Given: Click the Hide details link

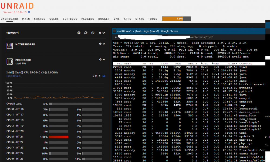Looking at the screenshot, I should click(x=13, y=76).
